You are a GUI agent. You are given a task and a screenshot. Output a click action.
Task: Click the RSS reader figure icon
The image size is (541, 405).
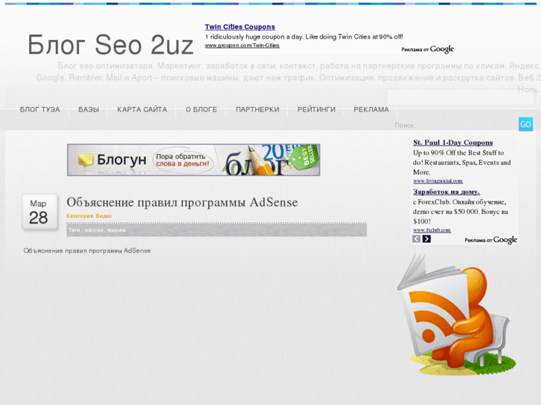tap(455, 314)
